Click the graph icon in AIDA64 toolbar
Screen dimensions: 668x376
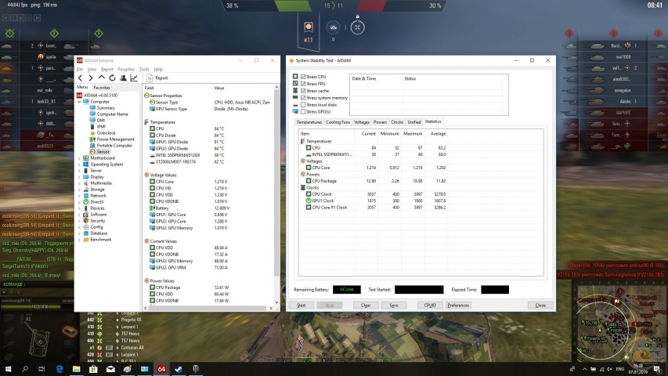pos(134,78)
